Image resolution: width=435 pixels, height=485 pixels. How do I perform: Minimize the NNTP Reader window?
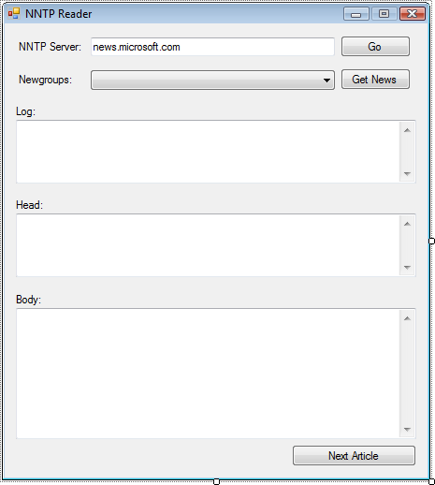coord(356,14)
